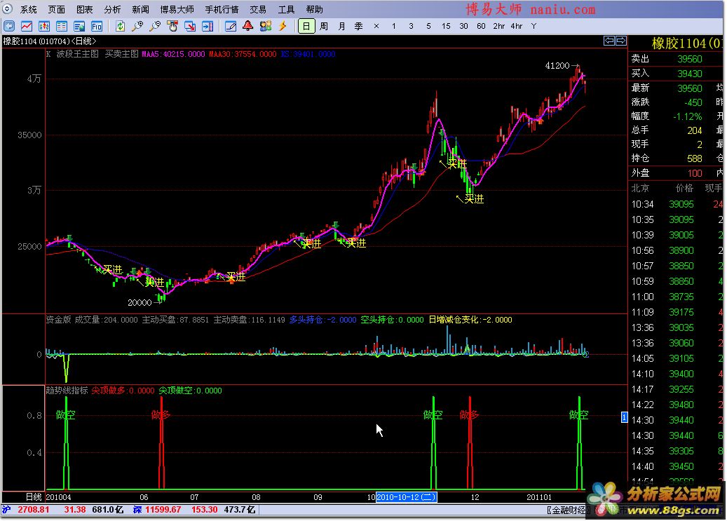Screen dimensions: 727x521
Task: Click the 日线 label at bottom-left
Action: coord(34,497)
